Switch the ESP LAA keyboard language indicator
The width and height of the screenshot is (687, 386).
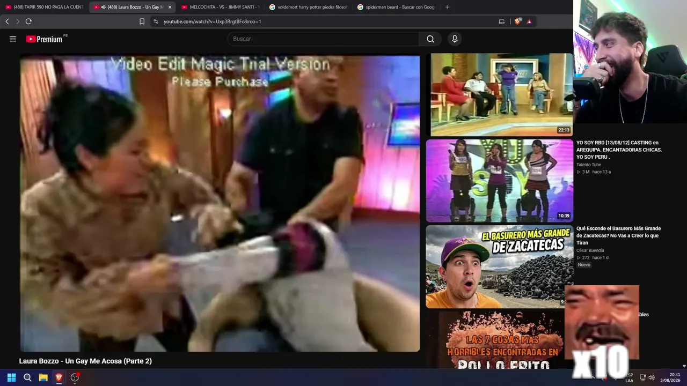pyautogui.click(x=630, y=377)
